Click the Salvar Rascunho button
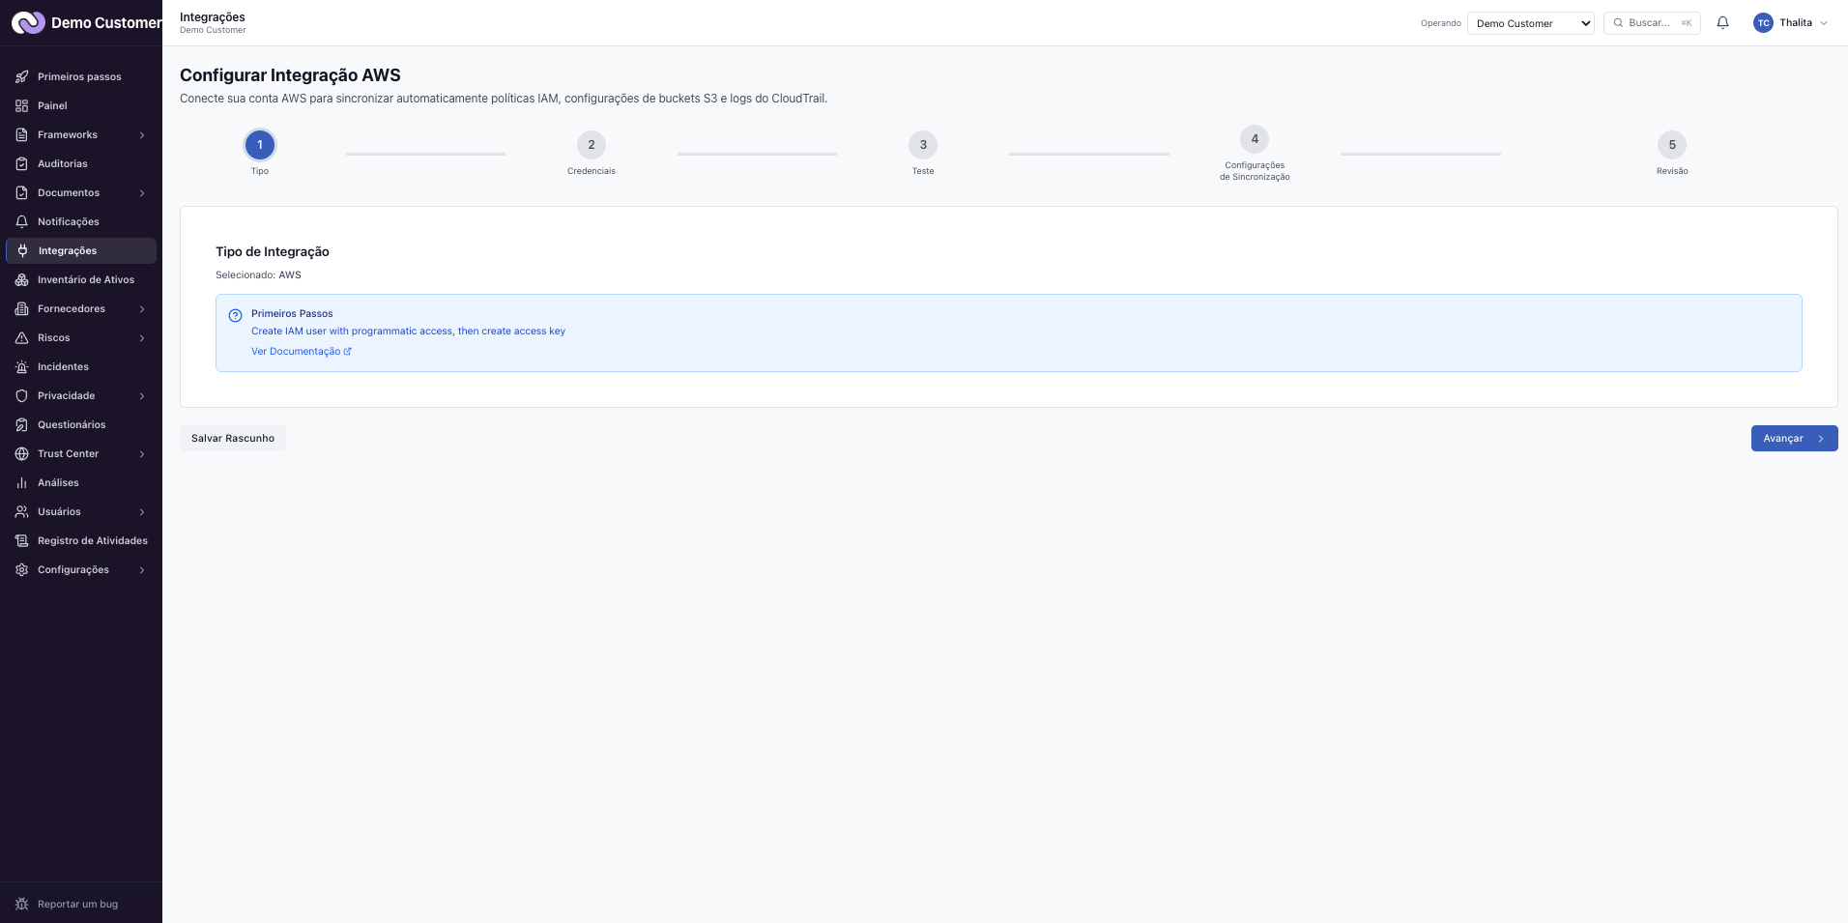Screen dimensions: 1848x923 pos(233,438)
